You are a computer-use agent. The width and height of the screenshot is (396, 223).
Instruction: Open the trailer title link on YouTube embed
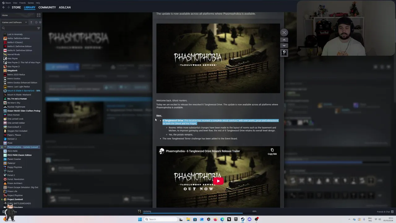(x=203, y=151)
